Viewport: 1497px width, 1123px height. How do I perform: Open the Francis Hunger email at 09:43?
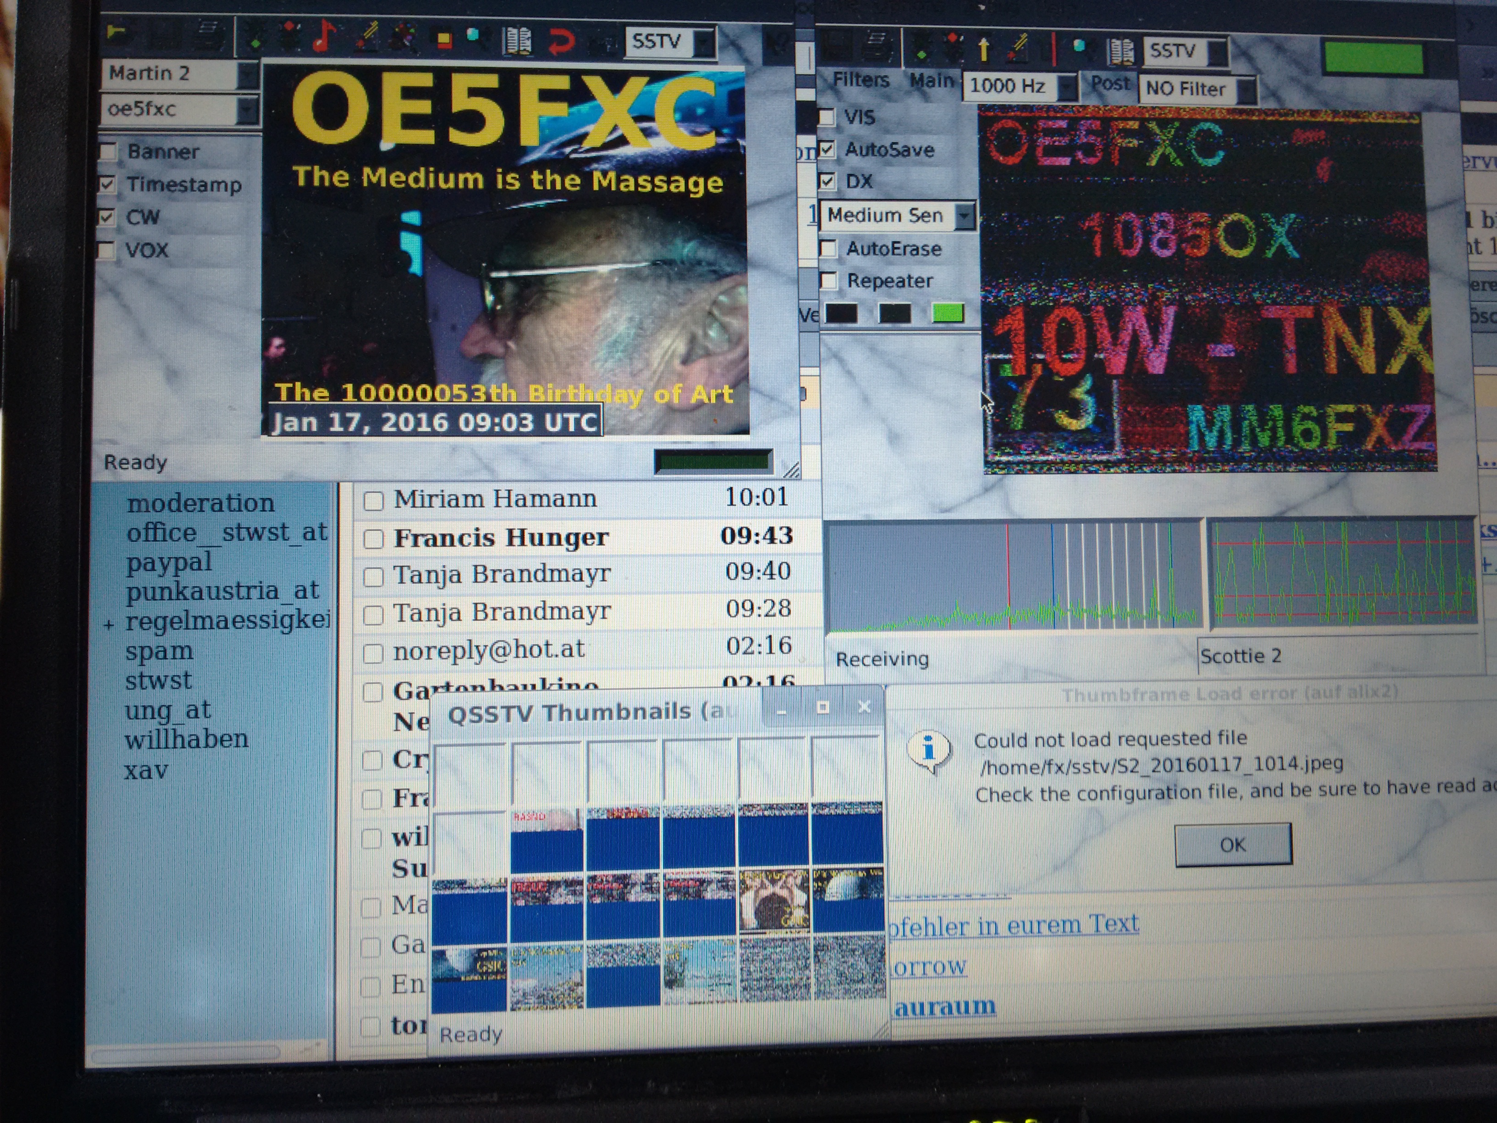501,538
